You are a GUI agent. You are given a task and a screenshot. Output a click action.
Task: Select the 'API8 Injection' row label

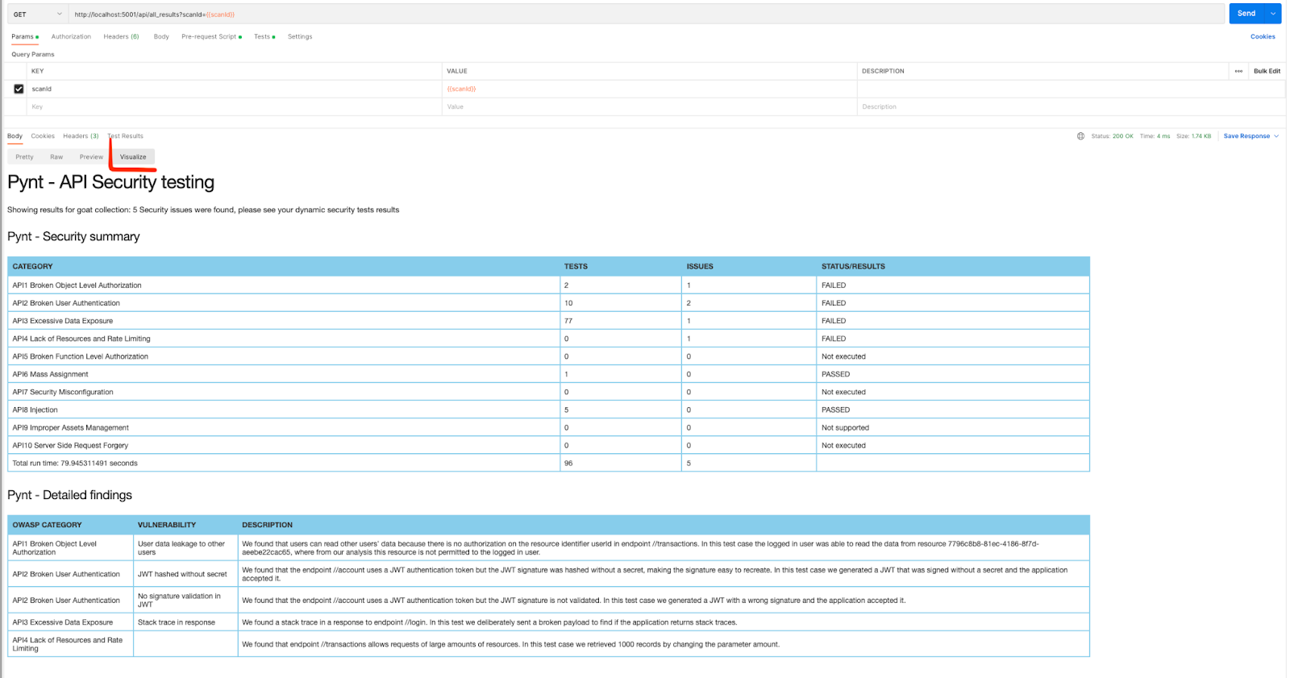pyautogui.click(x=35, y=410)
